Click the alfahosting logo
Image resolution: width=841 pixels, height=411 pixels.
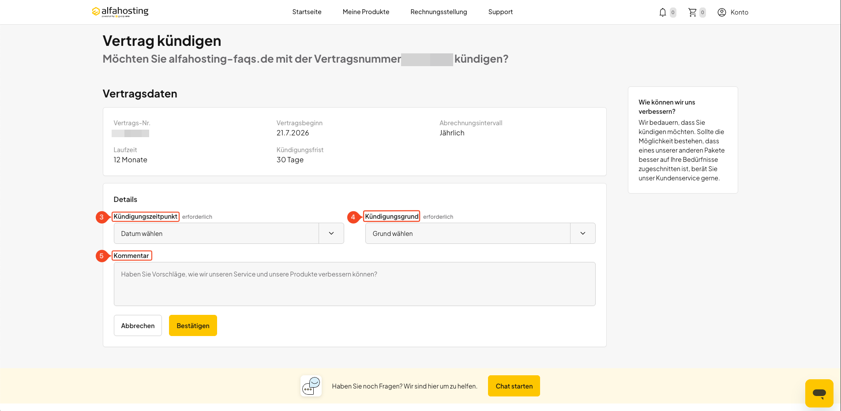point(120,11)
